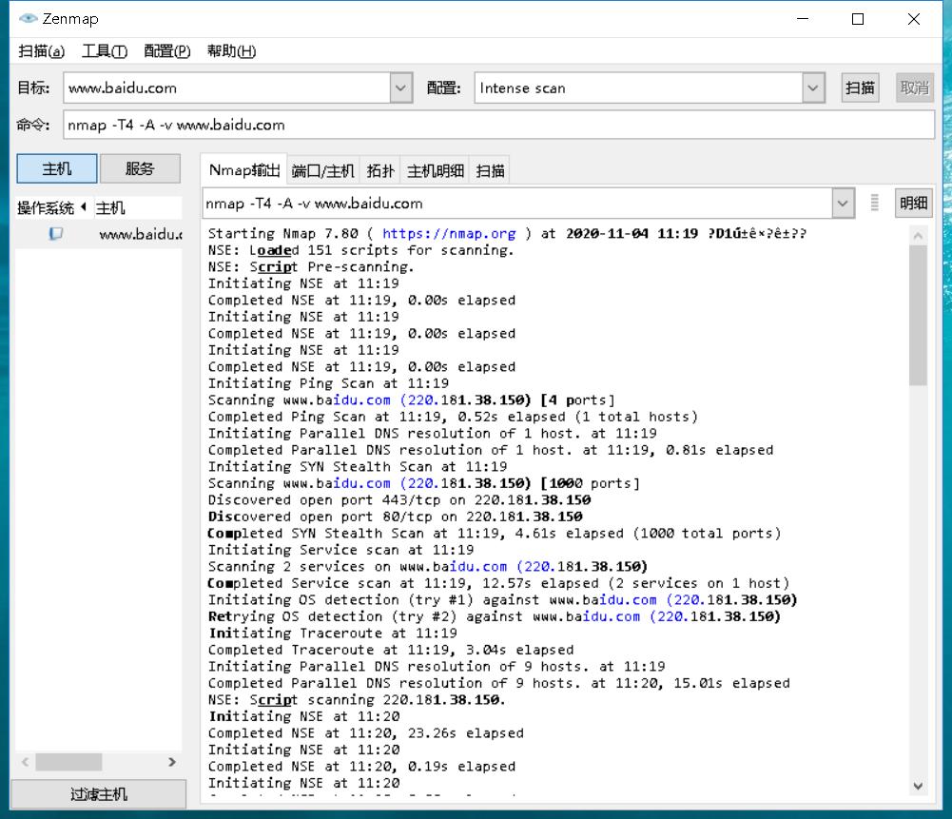952x819 pixels.
Task: Open the 帮助 menu
Action: click(231, 51)
